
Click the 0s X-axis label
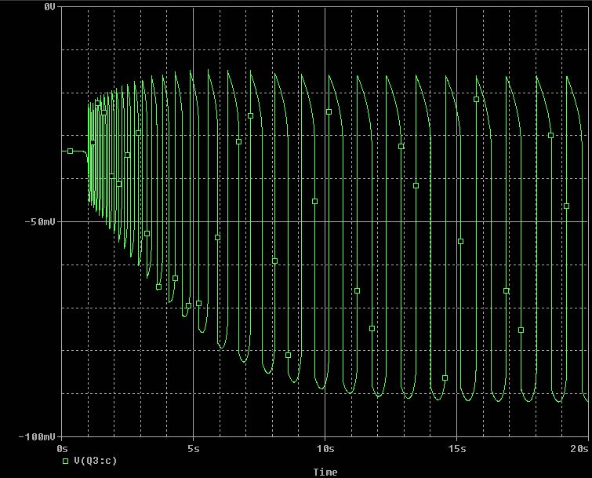[x=63, y=448]
